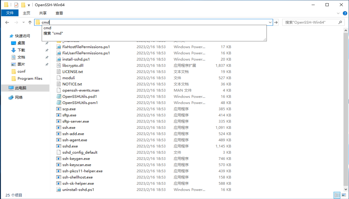Screen dimensions: 349x199
Task: Select the 搜索 "cmd" suggestion
Action: [x=53, y=33]
